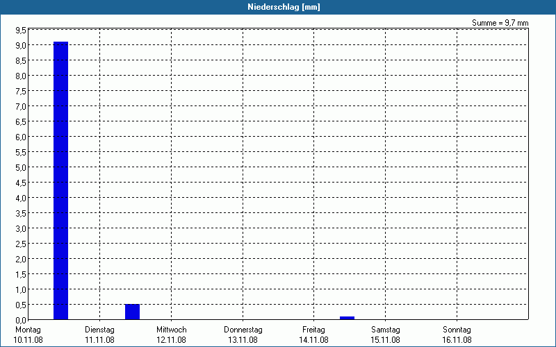Click the 2,0 y-axis value
Viewport: 556px width, 347px height.
21,259
